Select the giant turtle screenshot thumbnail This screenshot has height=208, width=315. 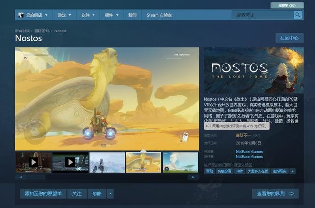point(143,162)
